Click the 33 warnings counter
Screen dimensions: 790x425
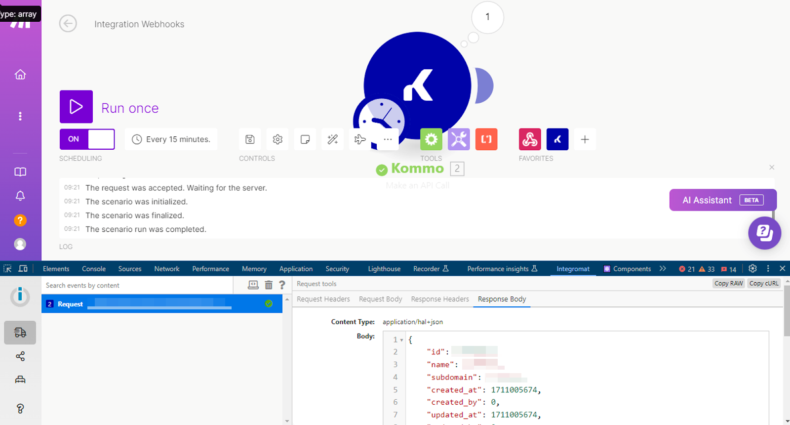707,269
